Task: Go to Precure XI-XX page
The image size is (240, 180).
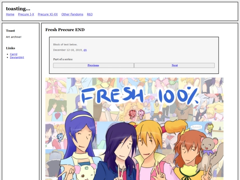Action: pos(48,14)
